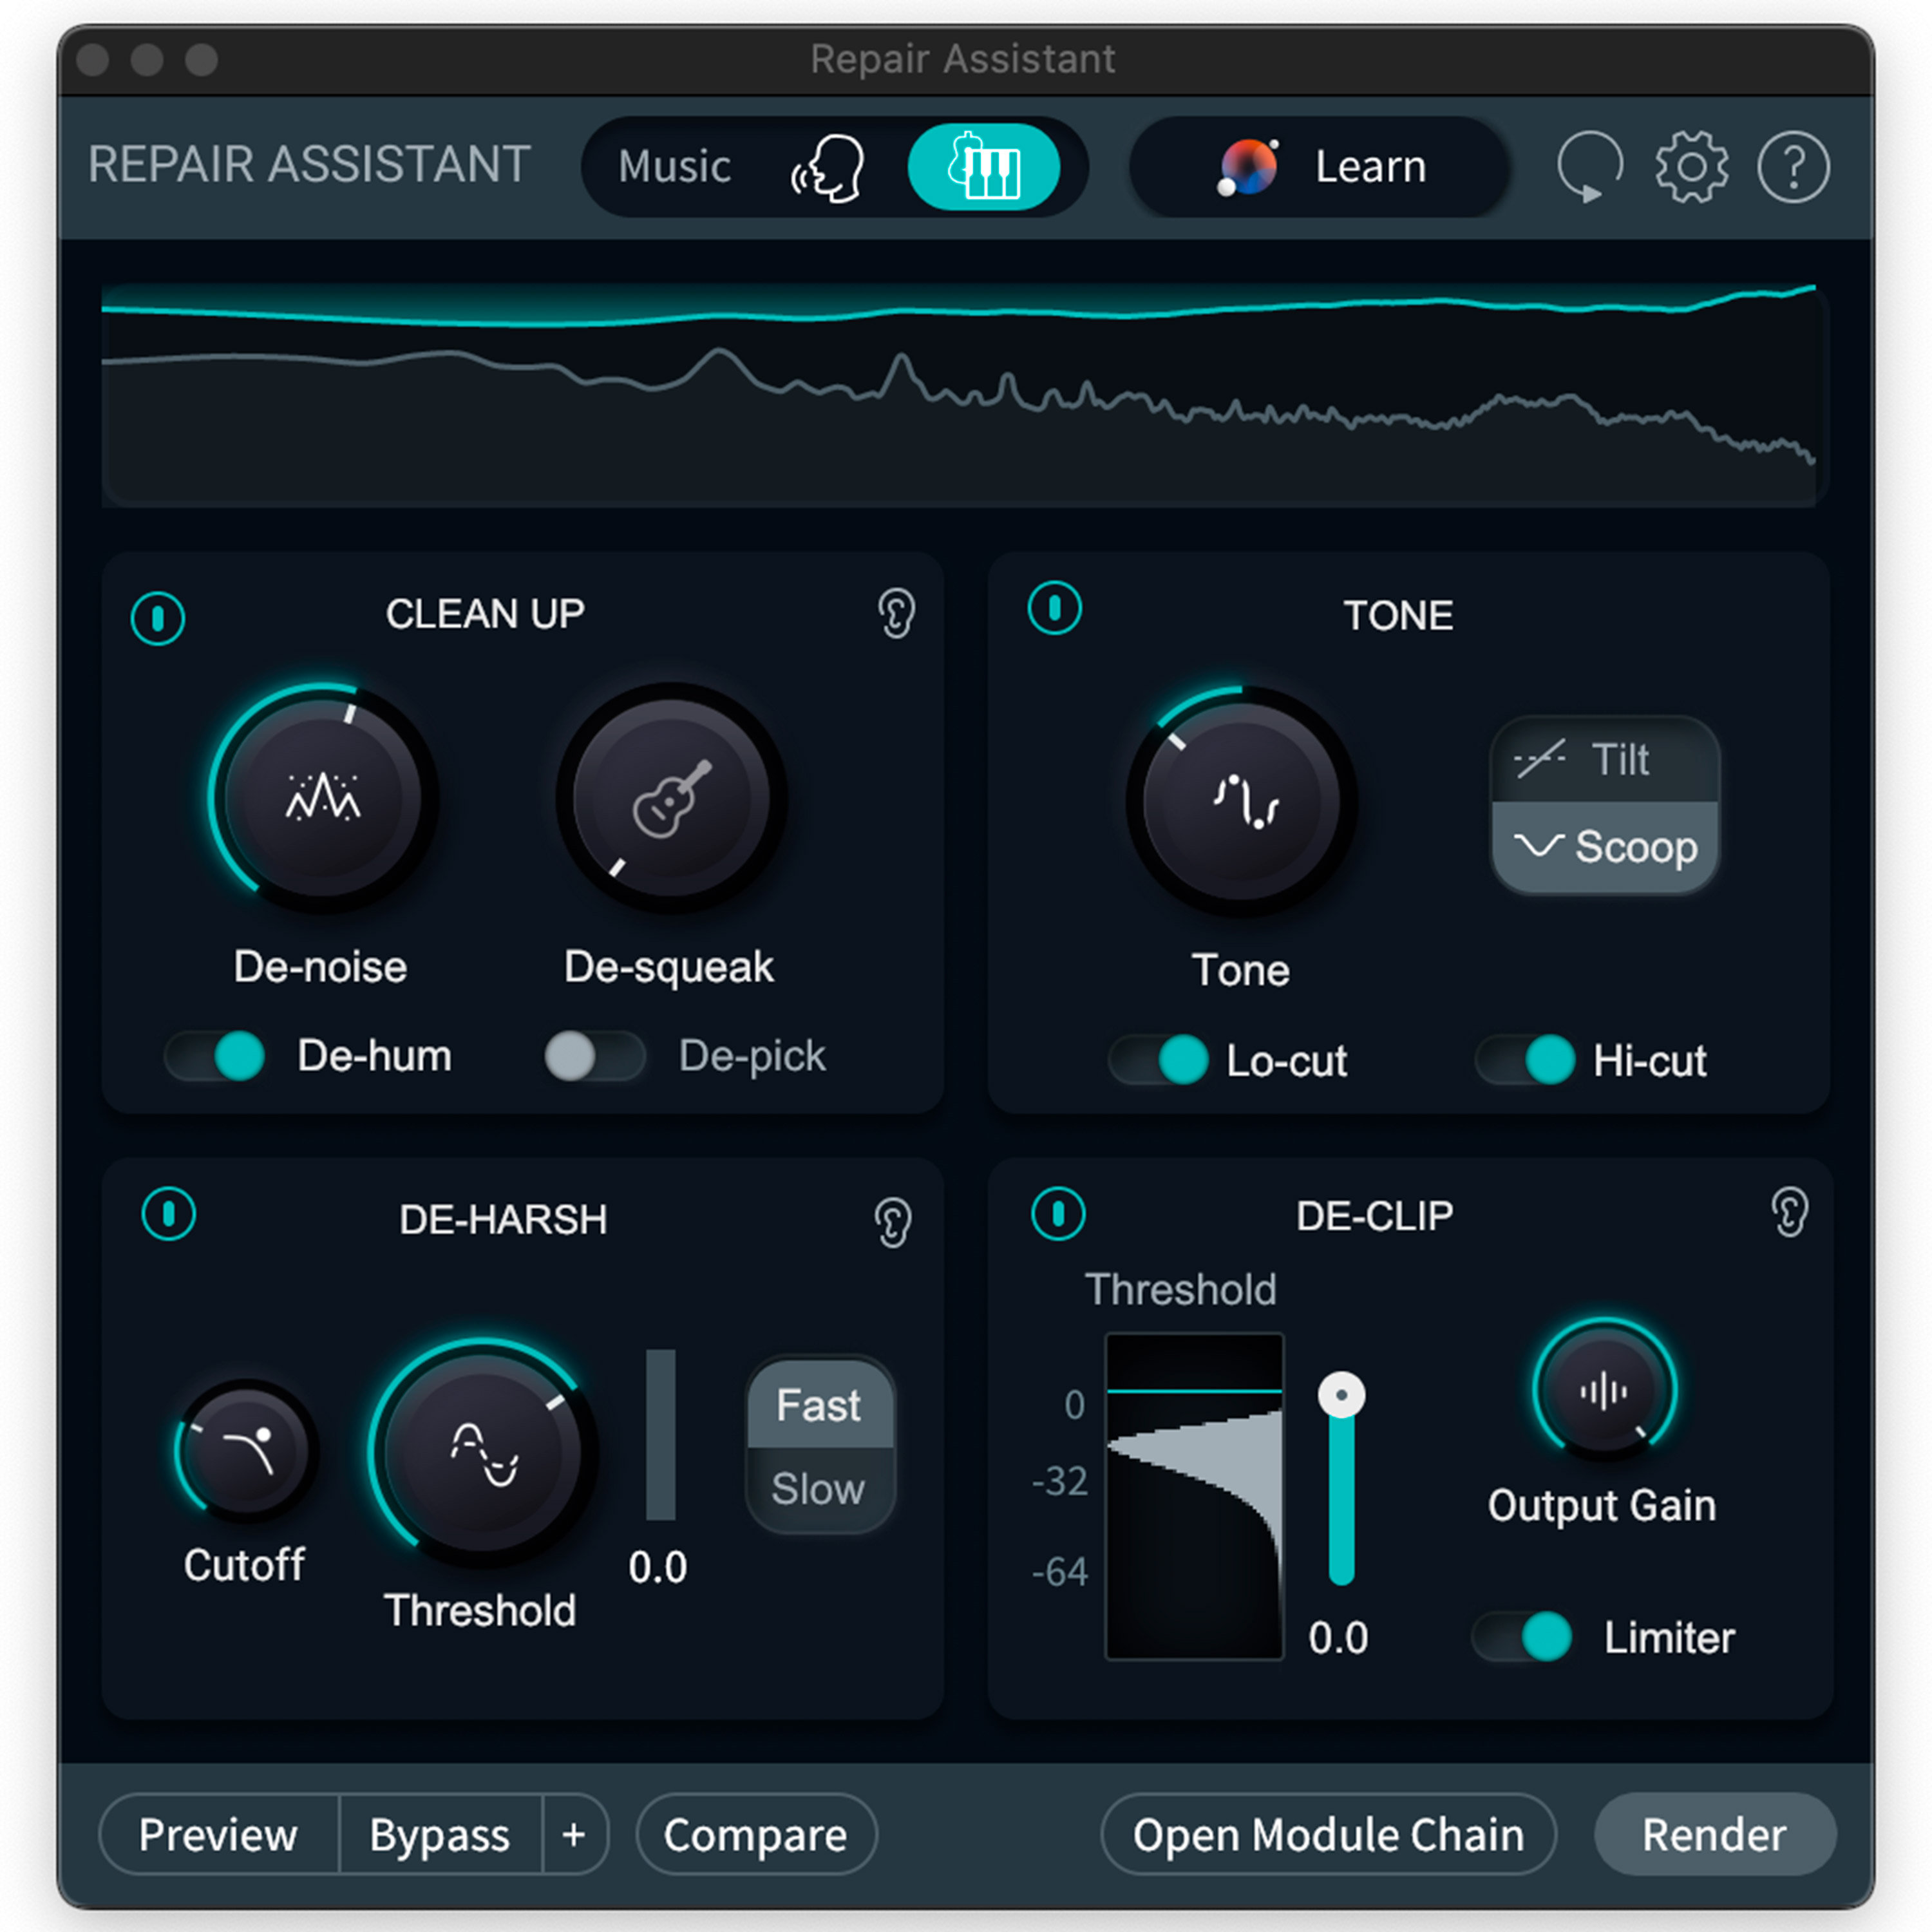Image resolution: width=1932 pixels, height=1932 pixels.
Task: Click the De-Clip 0.0 threshold value
Action: pyautogui.click(x=1338, y=1638)
